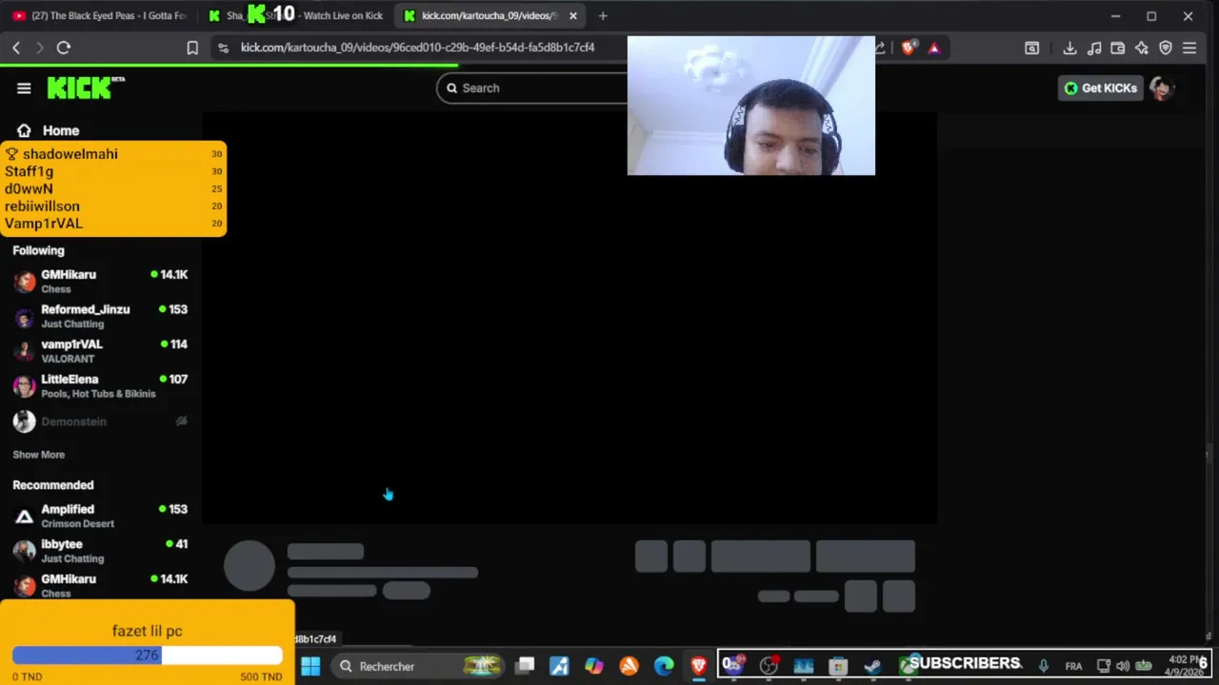
Task: Open the Copilot taskbar icon
Action: (x=594, y=666)
